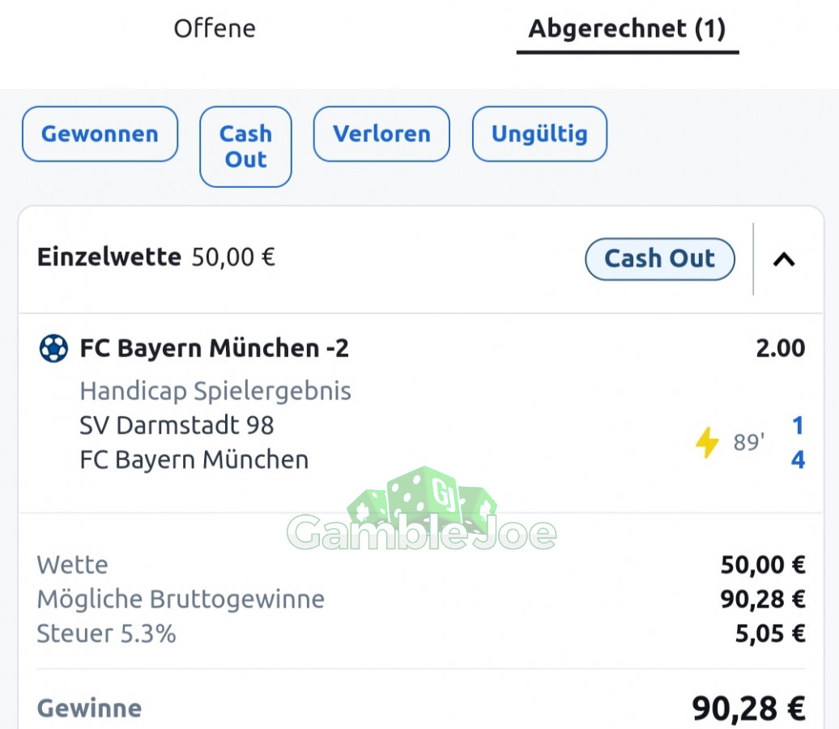The width and height of the screenshot is (839, 729).
Task: Click the FC Bayern München team row
Action: [194, 460]
